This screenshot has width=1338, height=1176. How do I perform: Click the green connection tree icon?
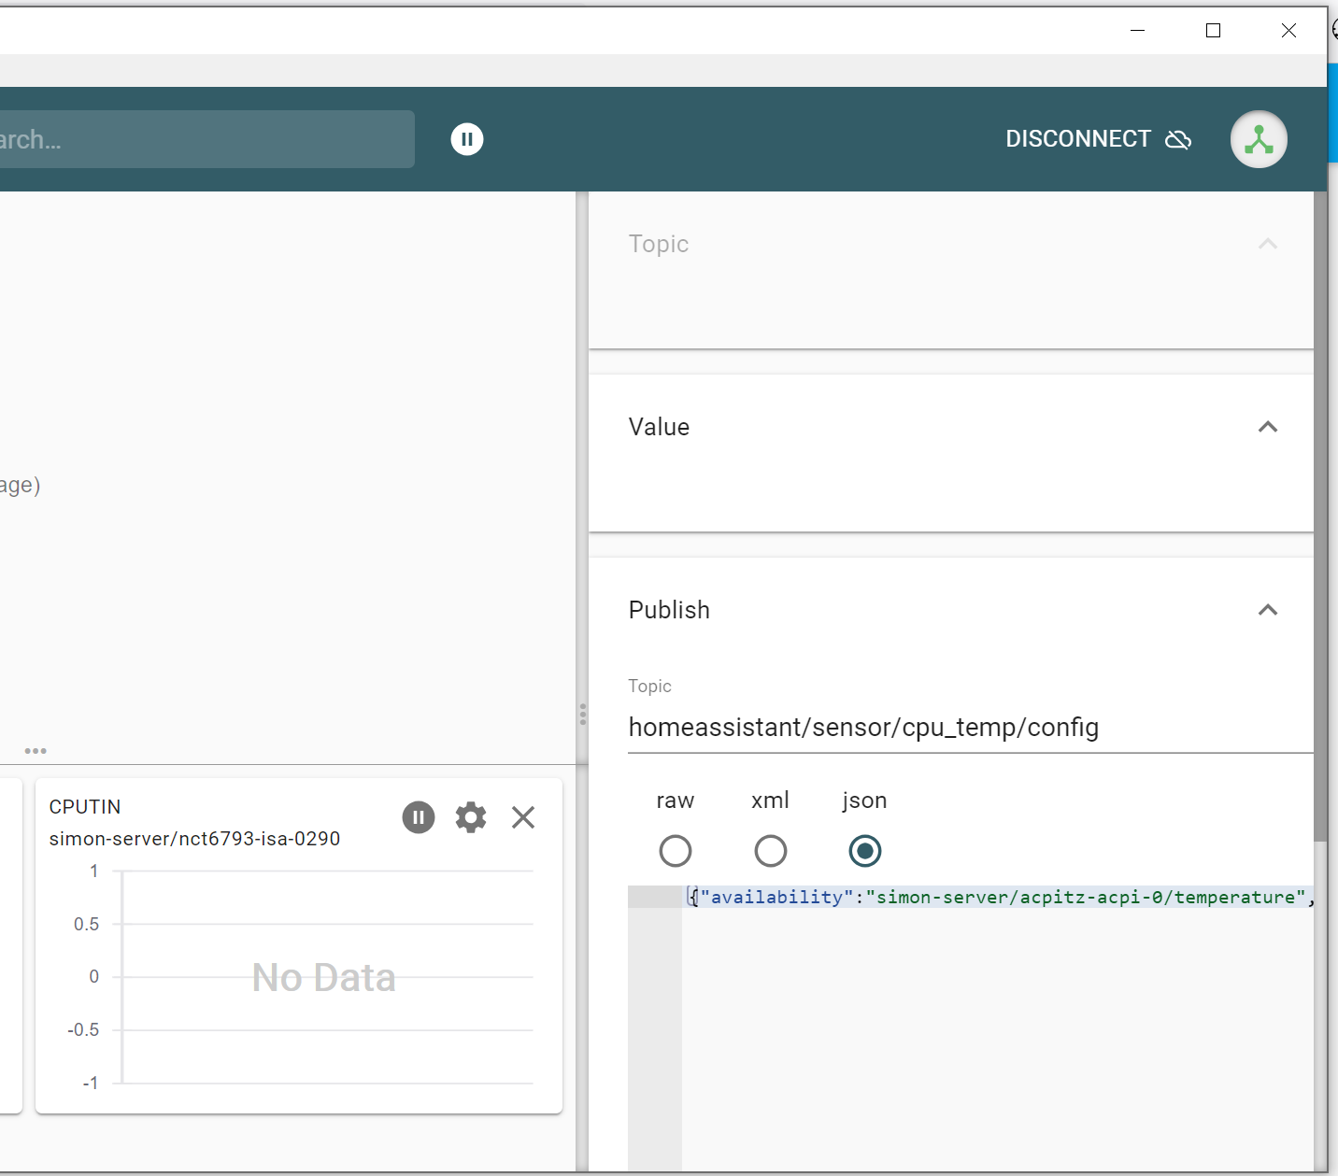point(1259,139)
